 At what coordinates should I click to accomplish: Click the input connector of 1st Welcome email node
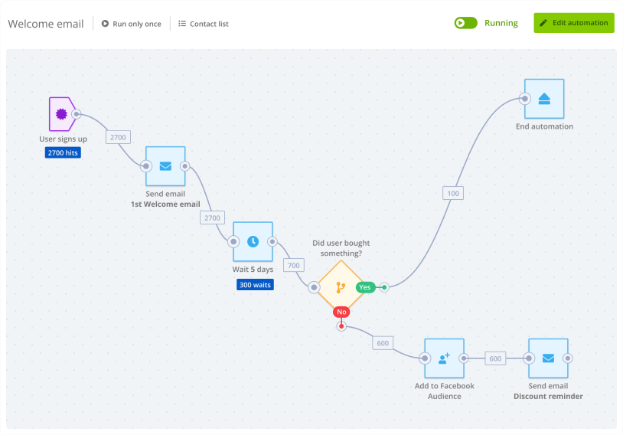(146, 166)
